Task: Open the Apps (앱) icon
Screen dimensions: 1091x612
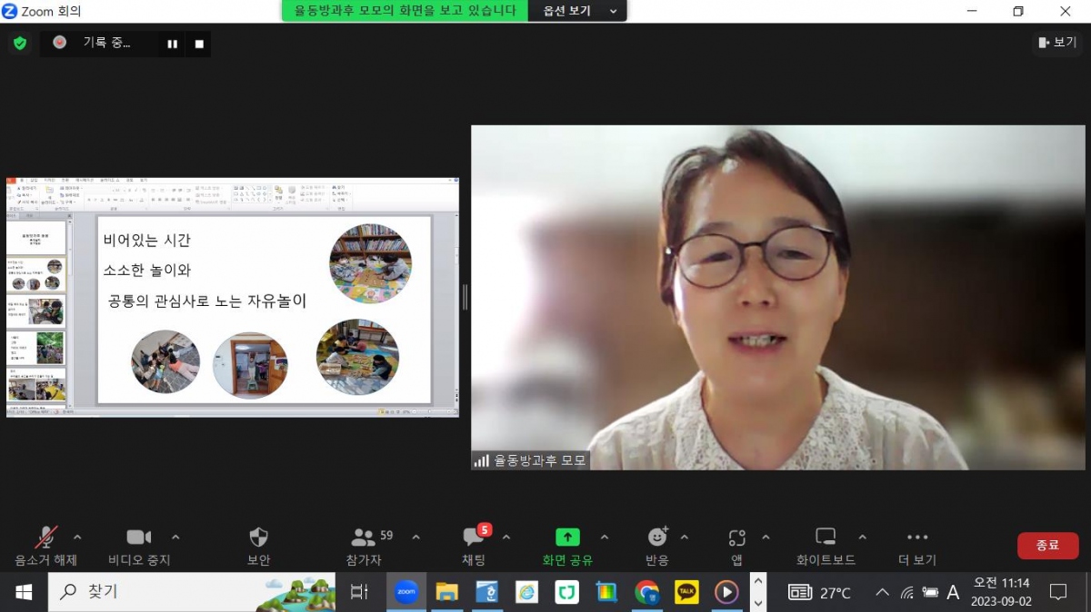Action: coord(736,538)
